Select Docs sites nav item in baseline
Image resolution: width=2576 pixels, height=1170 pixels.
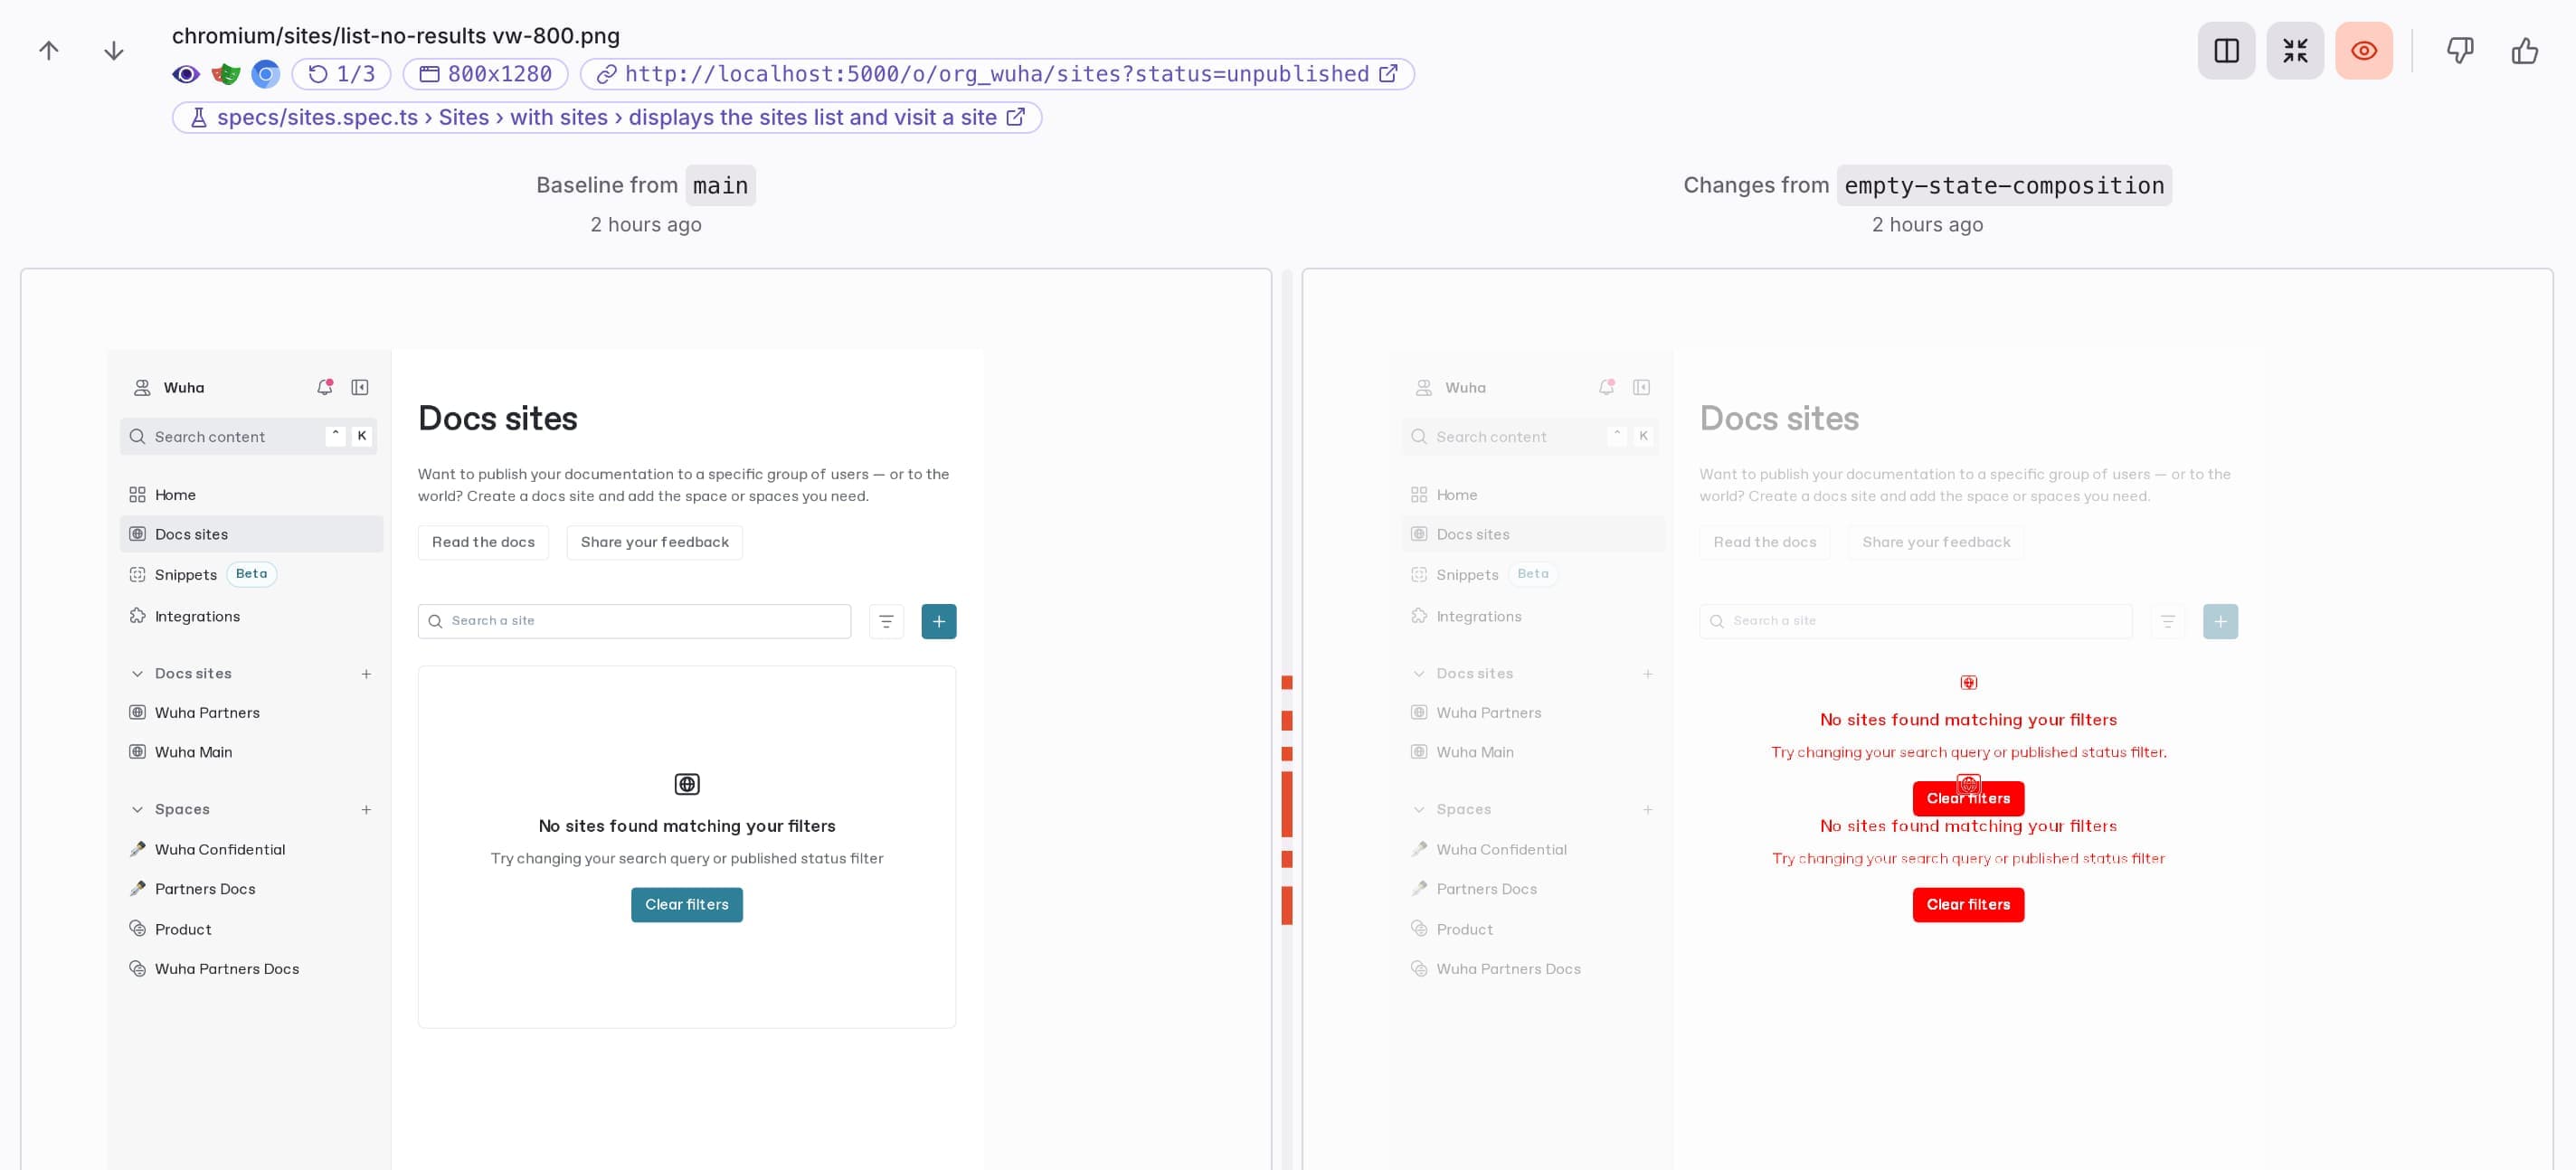click(251, 534)
